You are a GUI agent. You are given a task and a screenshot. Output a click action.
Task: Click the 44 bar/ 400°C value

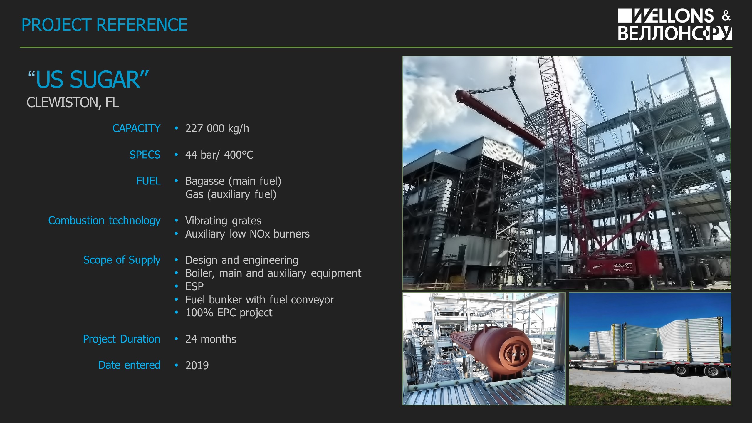[x=219, y=155]
